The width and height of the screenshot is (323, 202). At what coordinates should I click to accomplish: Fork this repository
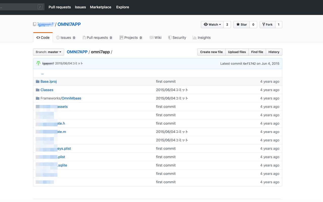click(267, 24)
